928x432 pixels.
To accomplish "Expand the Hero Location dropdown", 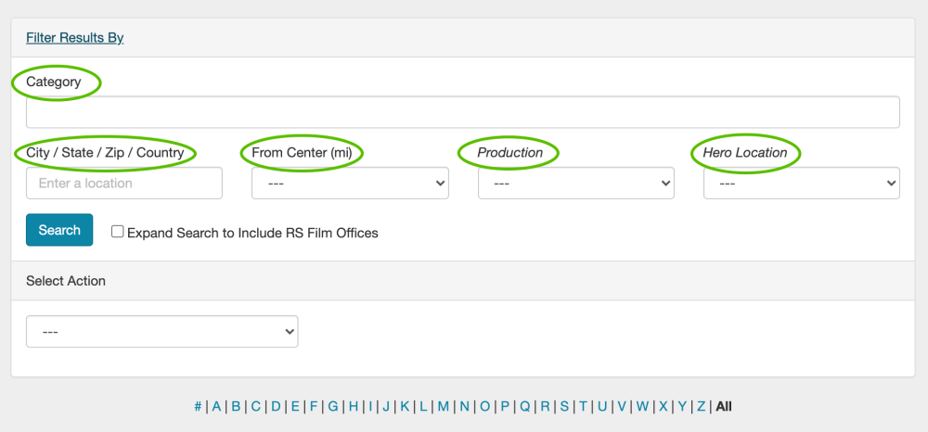I will (x=801, y=184).
